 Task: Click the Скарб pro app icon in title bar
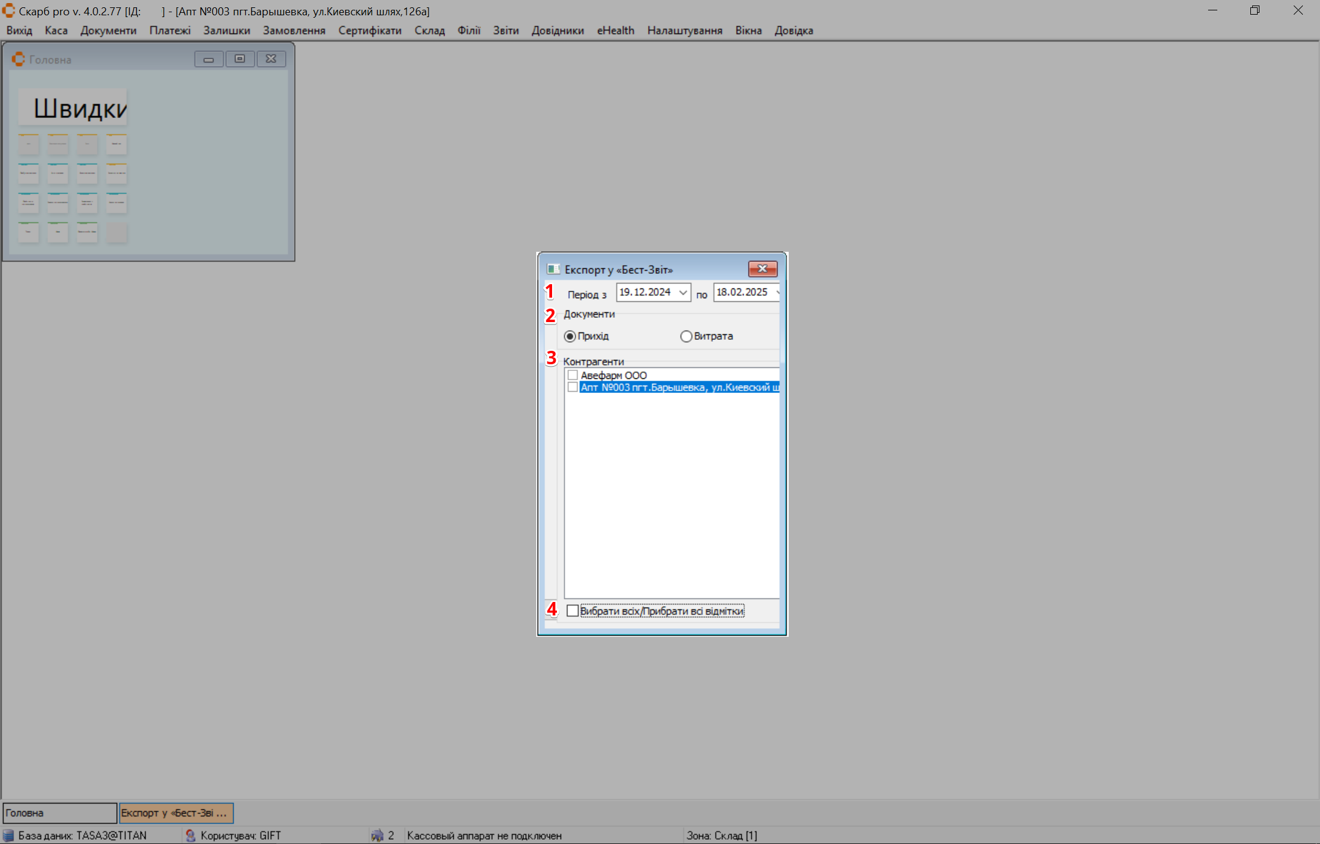pyautogui.click(x=9, y=11)
